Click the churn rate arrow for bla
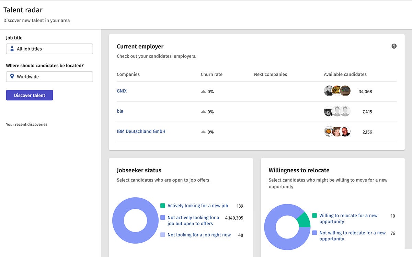The width and height of the screenshot is (412, 257). point(203,112)
